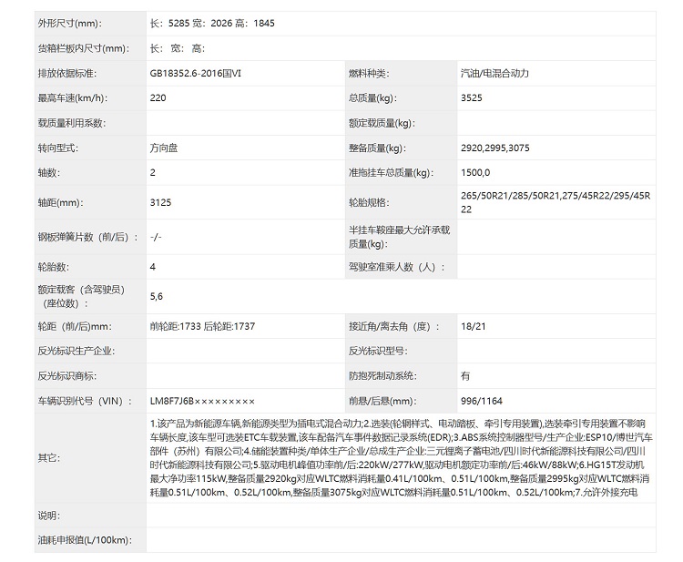Screen dimensions: 683x562
Task: Select emission standard GB18352.6-2016国VI
Action: [x=196, y=73]
